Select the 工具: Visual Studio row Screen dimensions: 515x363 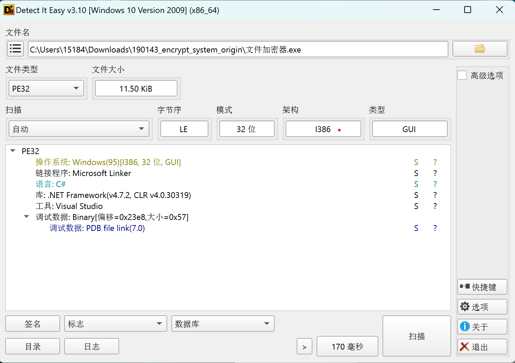(x=228, y=206)
